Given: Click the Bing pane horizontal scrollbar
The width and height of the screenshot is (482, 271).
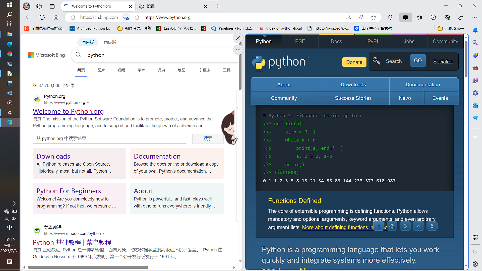Looking at the screenshot, I should pyautogui.click(x=88, y=267).
